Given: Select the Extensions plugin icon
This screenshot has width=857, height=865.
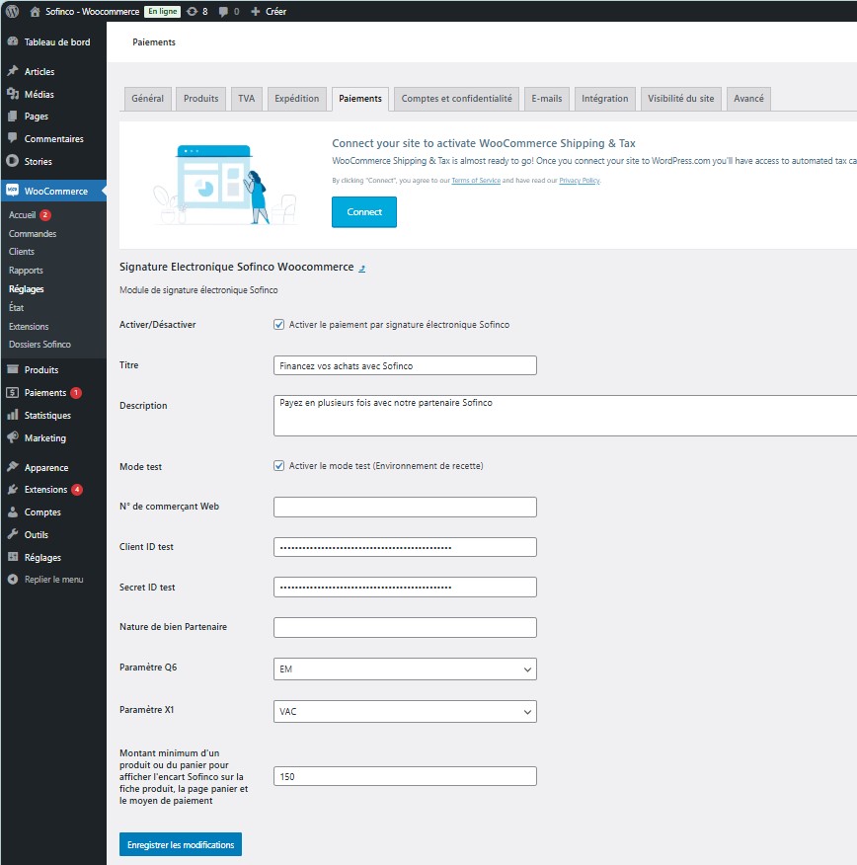Looking at the screenshot, I should [13, 489].
